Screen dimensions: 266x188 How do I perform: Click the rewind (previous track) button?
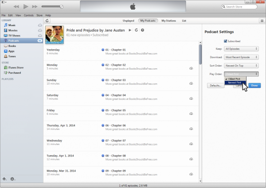point(16,7)
